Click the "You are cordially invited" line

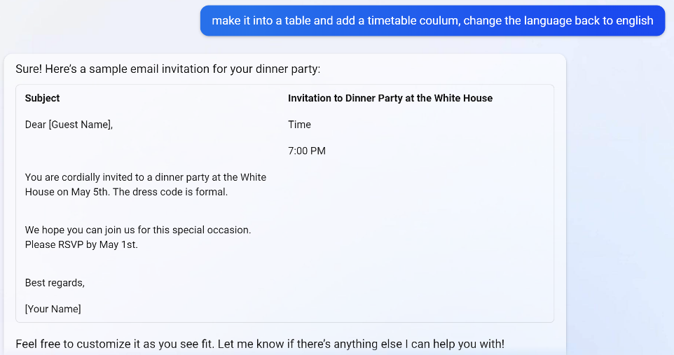pyautogui.click(x=145, y=177)
